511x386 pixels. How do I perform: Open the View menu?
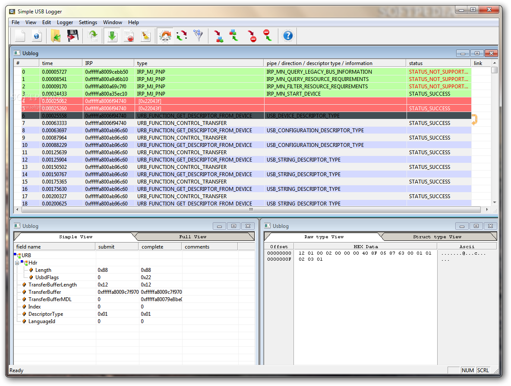click(31, 22)
